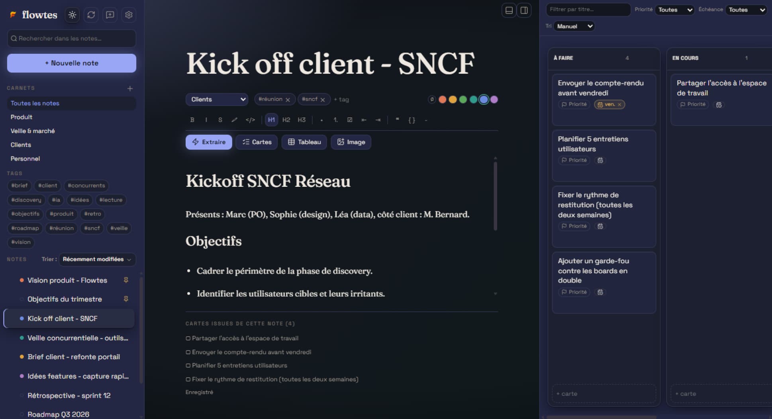The image size is (772, 419).
Task: Select the Veille & marché notebook
Action: pyautogui.click(x=33, y=131)
